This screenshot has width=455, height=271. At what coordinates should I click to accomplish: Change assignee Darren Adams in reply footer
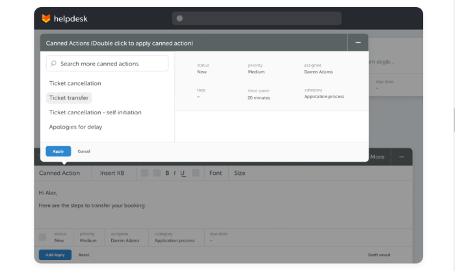(125, 237)
